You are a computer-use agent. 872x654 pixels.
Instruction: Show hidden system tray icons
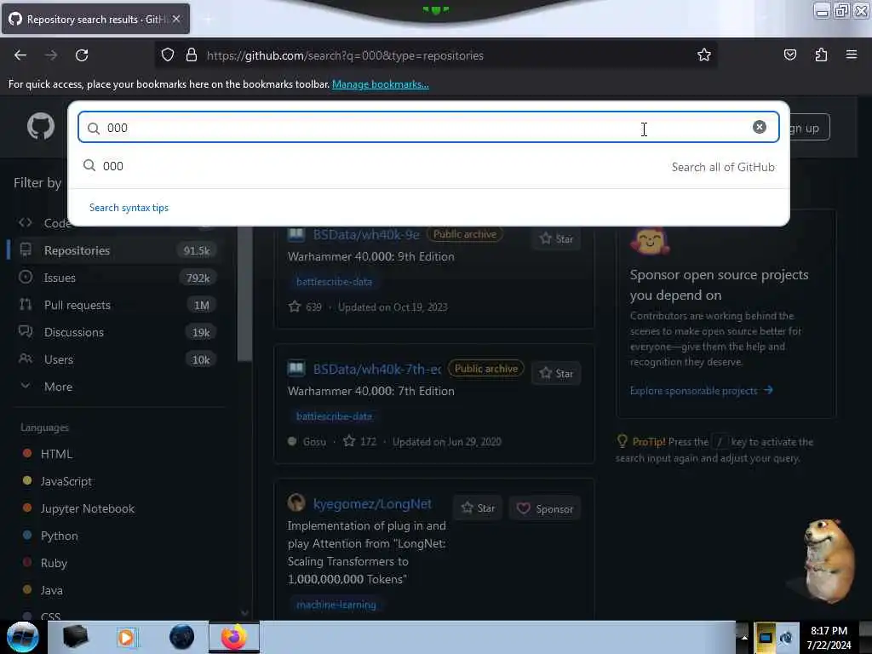click(x=743, y=638)
